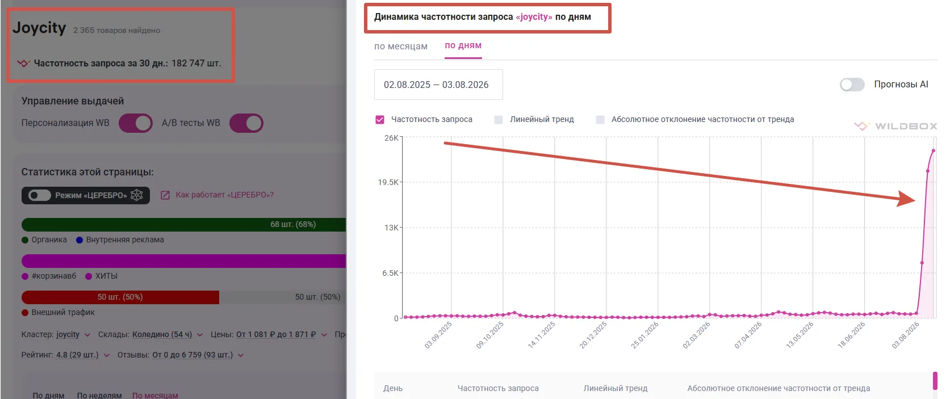Click the purple ХИТЫ legend dot

[x=89, y=276]
